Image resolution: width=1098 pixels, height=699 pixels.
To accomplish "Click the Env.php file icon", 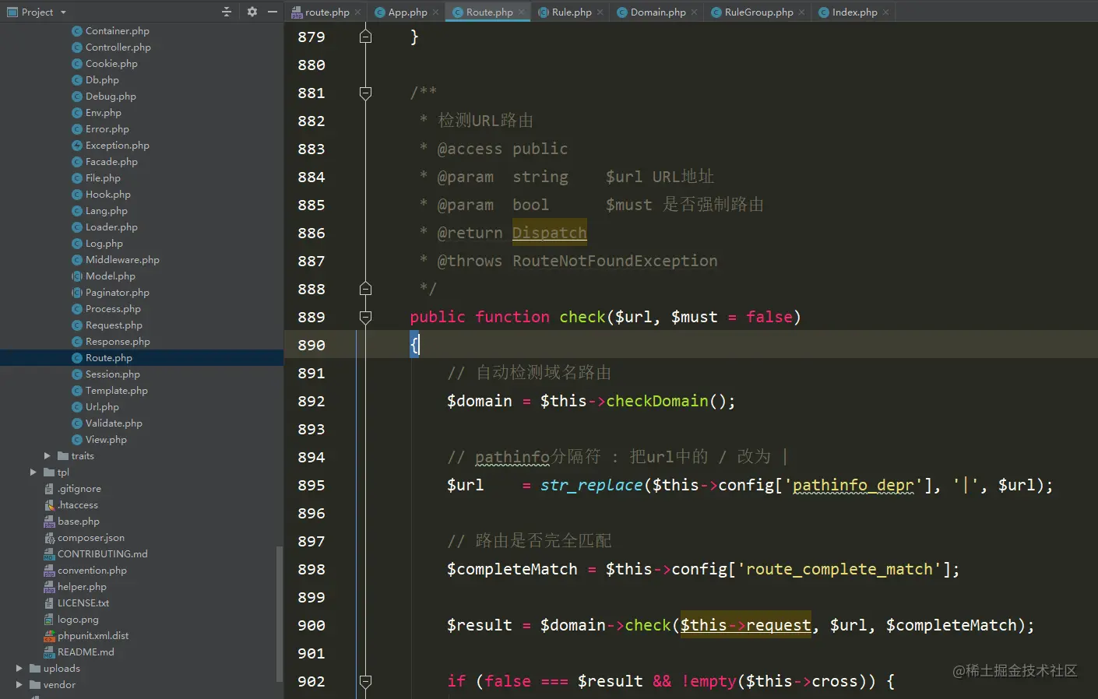I will pos(77,113).
